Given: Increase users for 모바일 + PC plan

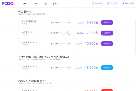Looking at the screenshot, I should point(69,33).
